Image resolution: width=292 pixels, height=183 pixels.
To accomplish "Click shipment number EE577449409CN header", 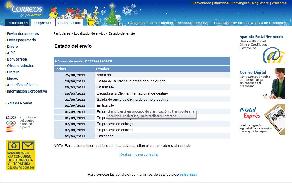I will [x=142, y=61].
